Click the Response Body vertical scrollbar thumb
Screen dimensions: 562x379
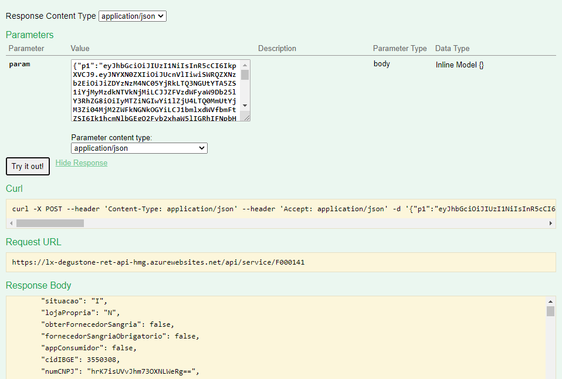coord(550,311)
